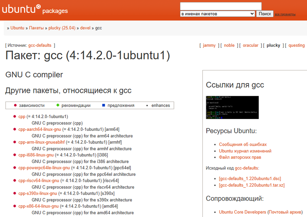This screenshot has width=307, height=217.
Task: Open the Сообщения об ошибках link
Action: (x=243, y=144)
